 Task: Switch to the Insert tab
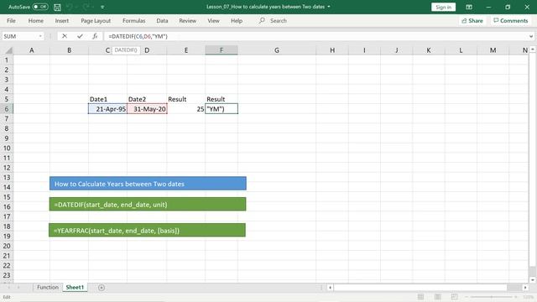(61, 20)
